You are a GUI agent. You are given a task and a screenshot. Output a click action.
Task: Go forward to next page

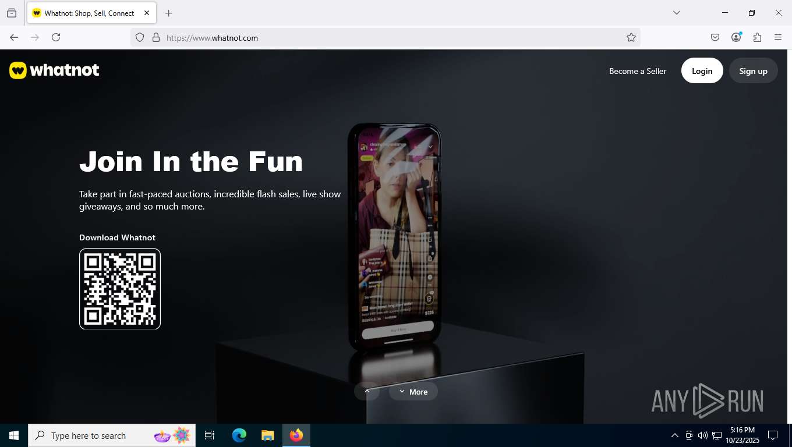[x=35, y=37]
